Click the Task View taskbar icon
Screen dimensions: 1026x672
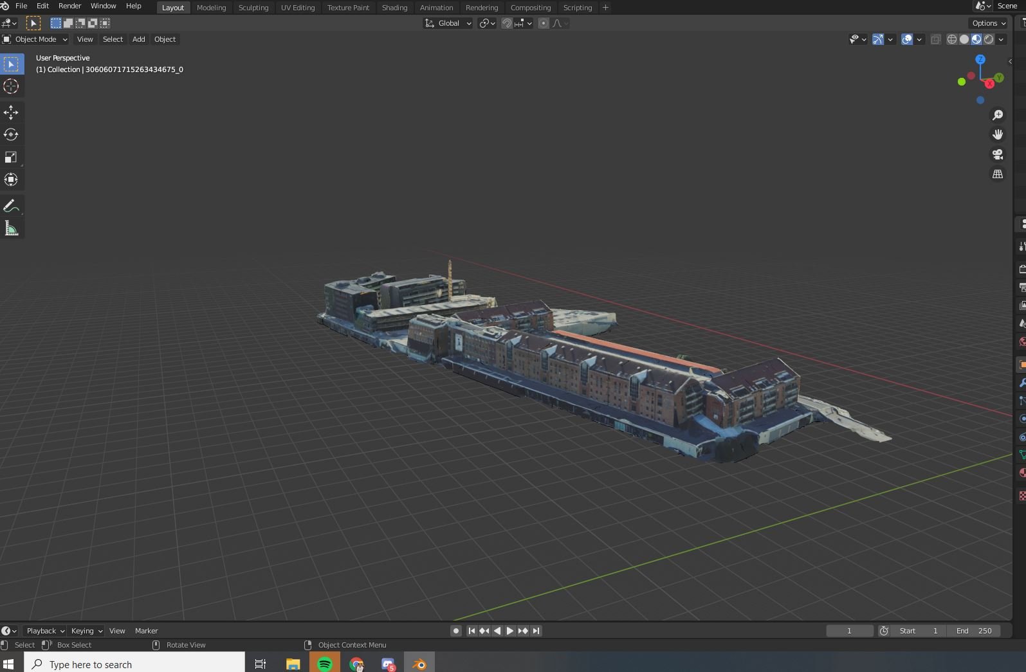point(261,664)
